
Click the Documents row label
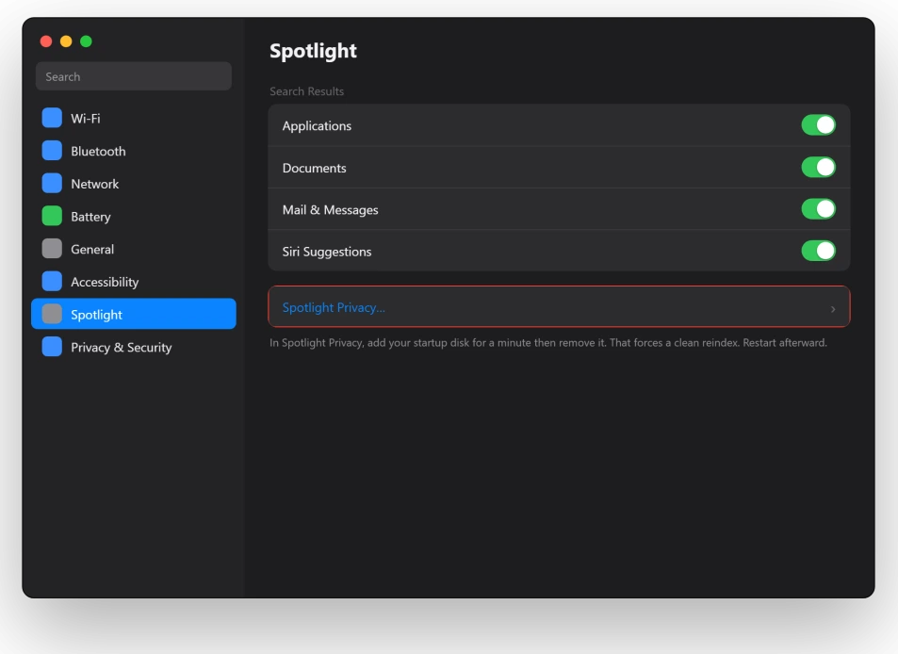click(315, 168)
